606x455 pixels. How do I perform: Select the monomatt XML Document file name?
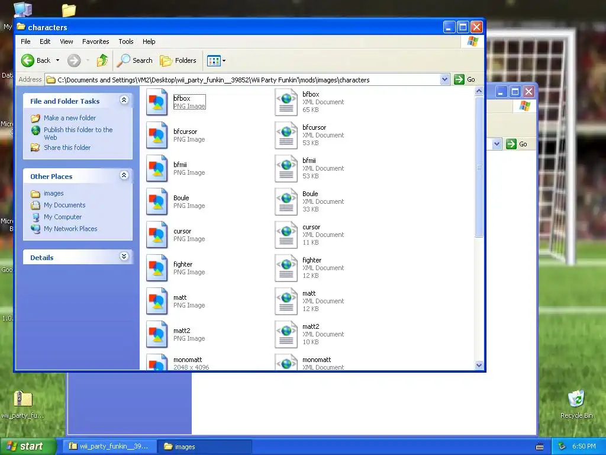[317, 360]
